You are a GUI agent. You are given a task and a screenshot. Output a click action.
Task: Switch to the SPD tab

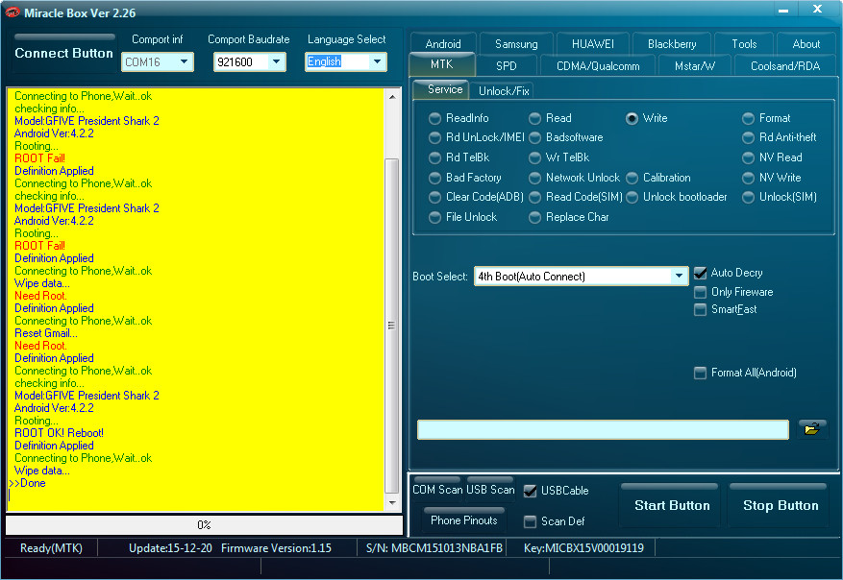pos(507,66)
